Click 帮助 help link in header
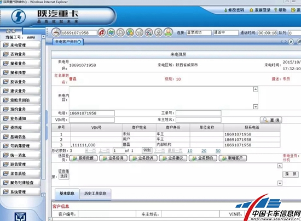301x221 pixels. 280,10
